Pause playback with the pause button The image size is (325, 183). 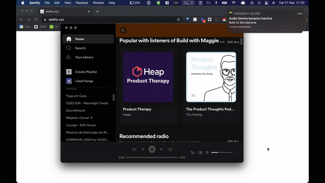(152, 149)
